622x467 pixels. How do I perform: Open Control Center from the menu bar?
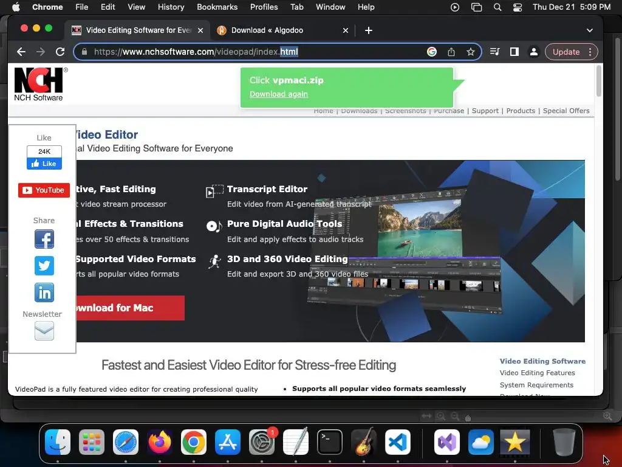click(x=518, y=7)
